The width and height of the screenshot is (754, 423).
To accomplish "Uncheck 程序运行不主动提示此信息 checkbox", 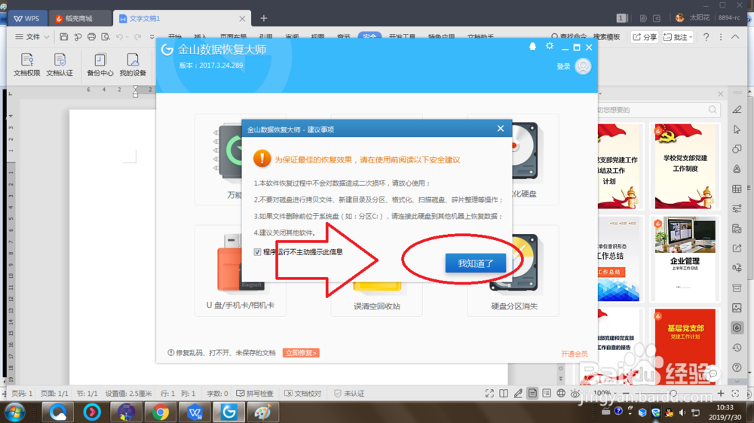I will click(257, 252).
